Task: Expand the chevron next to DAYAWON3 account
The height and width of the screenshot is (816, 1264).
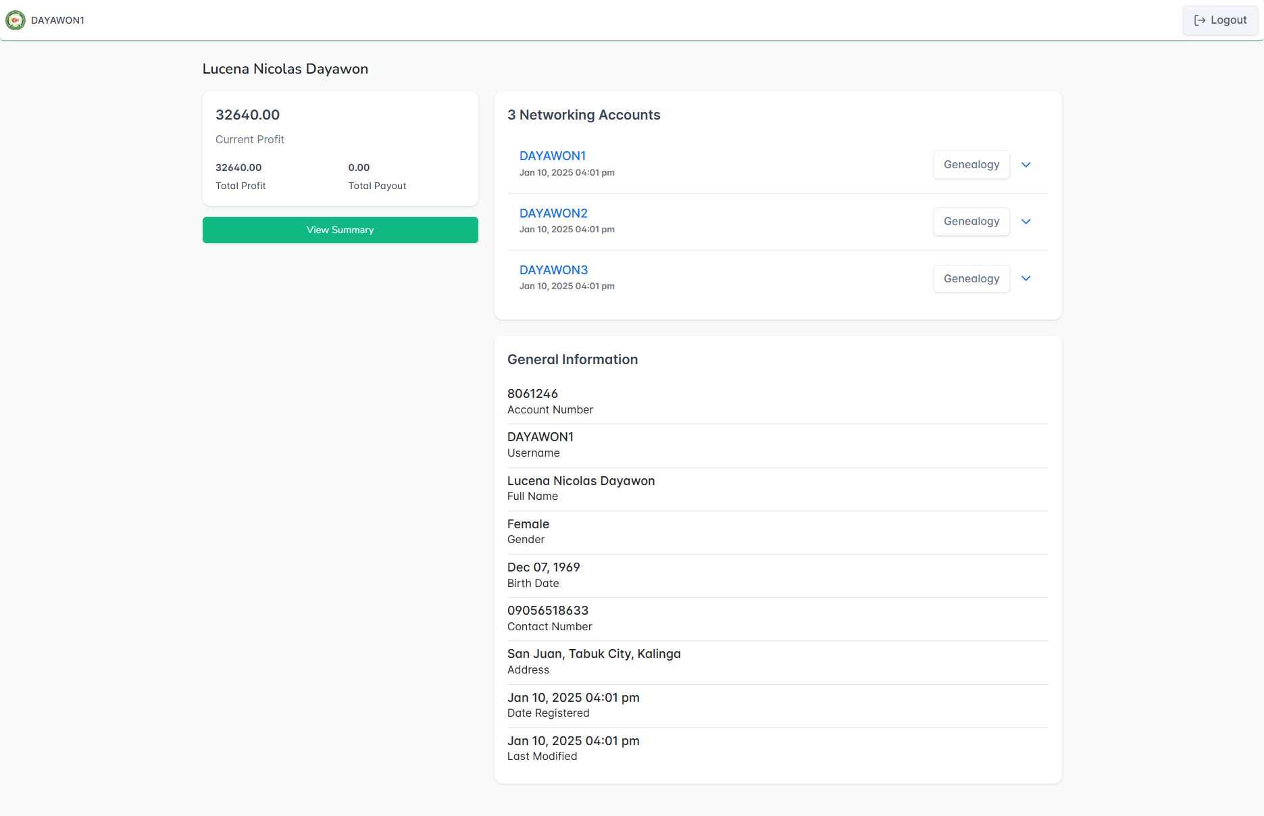Action: pyautogui.click(x=1026, y=278)
